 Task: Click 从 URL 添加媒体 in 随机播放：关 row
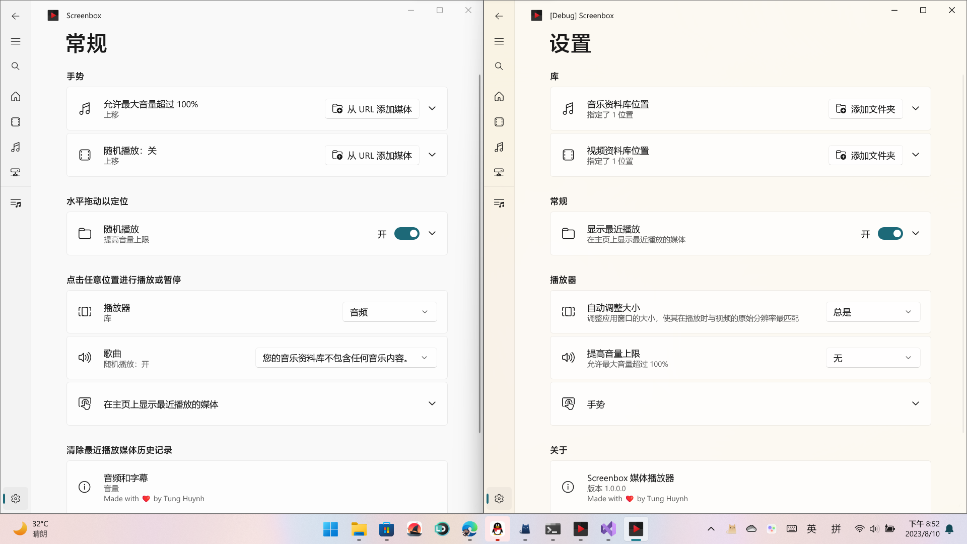[x=372, y=155]
